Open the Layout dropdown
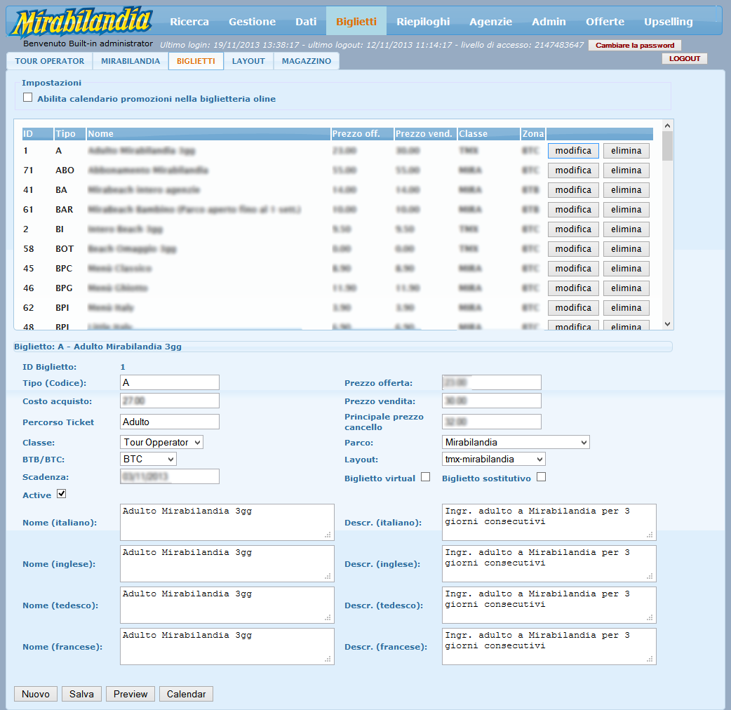This screenshot has height=710, width=731. (x=493, y=459)
